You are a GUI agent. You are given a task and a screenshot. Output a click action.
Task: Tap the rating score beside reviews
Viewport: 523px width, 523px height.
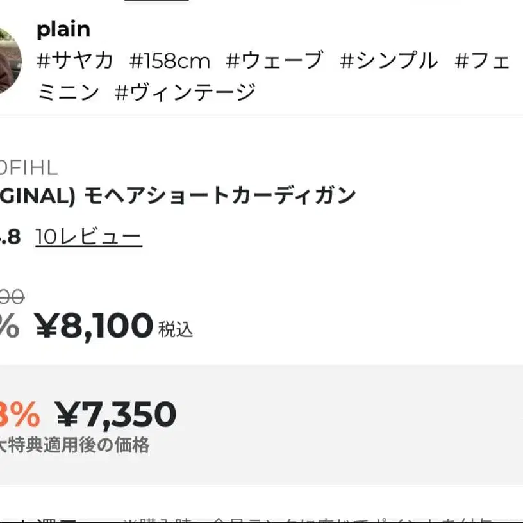(11, 237)
